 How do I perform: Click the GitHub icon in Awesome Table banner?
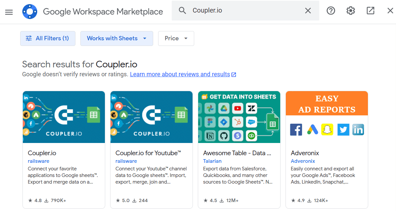[x=224, y=136]
